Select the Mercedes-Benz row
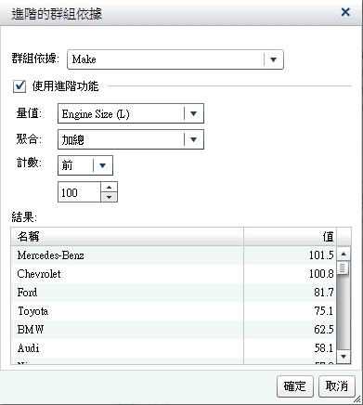Viewport: 363px width, 405px height. (x=174, y=255)
